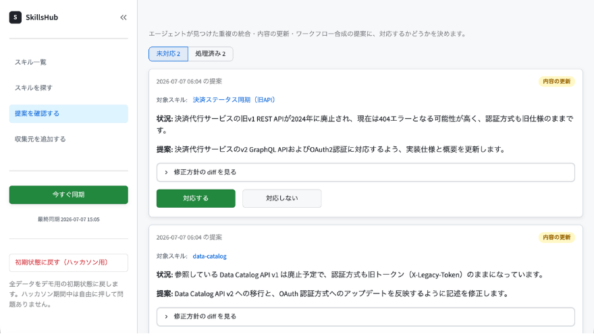Image resolution: width=594 pixels, height=334 pixels.
Task: Click the first proposal's 2026-07-07 06:04 の提案 timestamp
Action: [190, 82]
